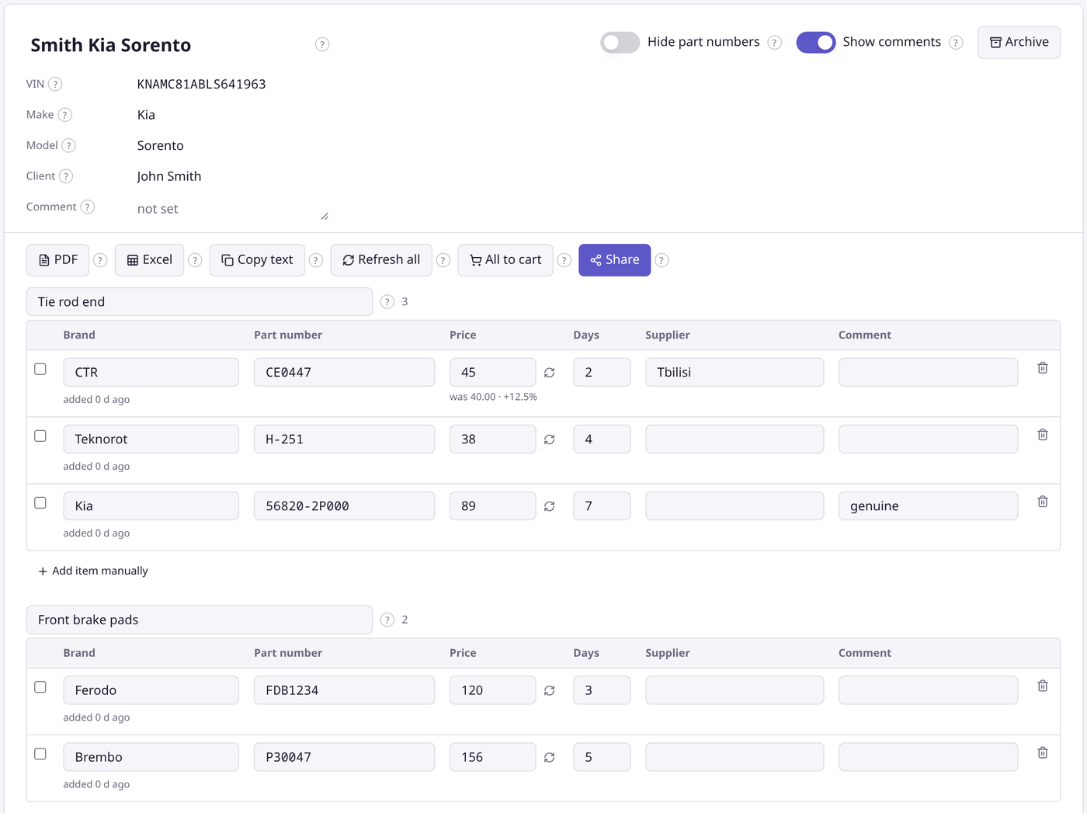Export the list as PDF
This screenshot has width=1087, height=813.
coord(58,260)
